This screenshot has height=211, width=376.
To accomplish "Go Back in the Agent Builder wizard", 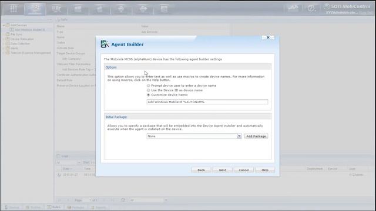I will pos(201,170).
